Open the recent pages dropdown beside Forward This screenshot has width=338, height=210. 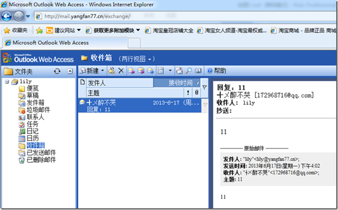pos(28,16)
